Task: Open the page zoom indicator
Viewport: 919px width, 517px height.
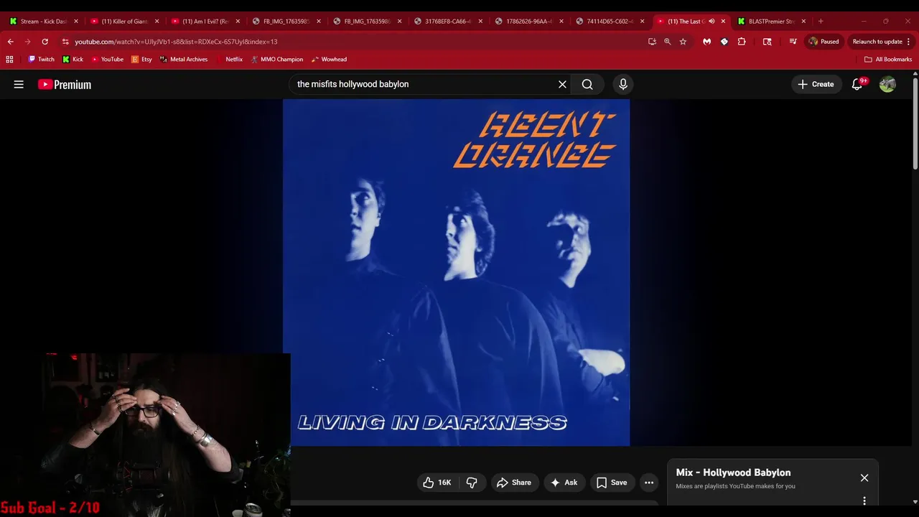Action: 667,42
